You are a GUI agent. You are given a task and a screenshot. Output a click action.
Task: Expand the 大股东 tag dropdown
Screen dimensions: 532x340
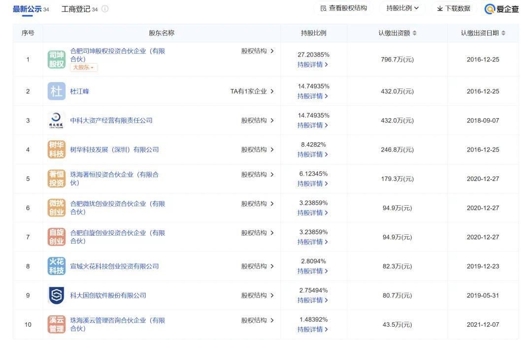pos(84,67)
